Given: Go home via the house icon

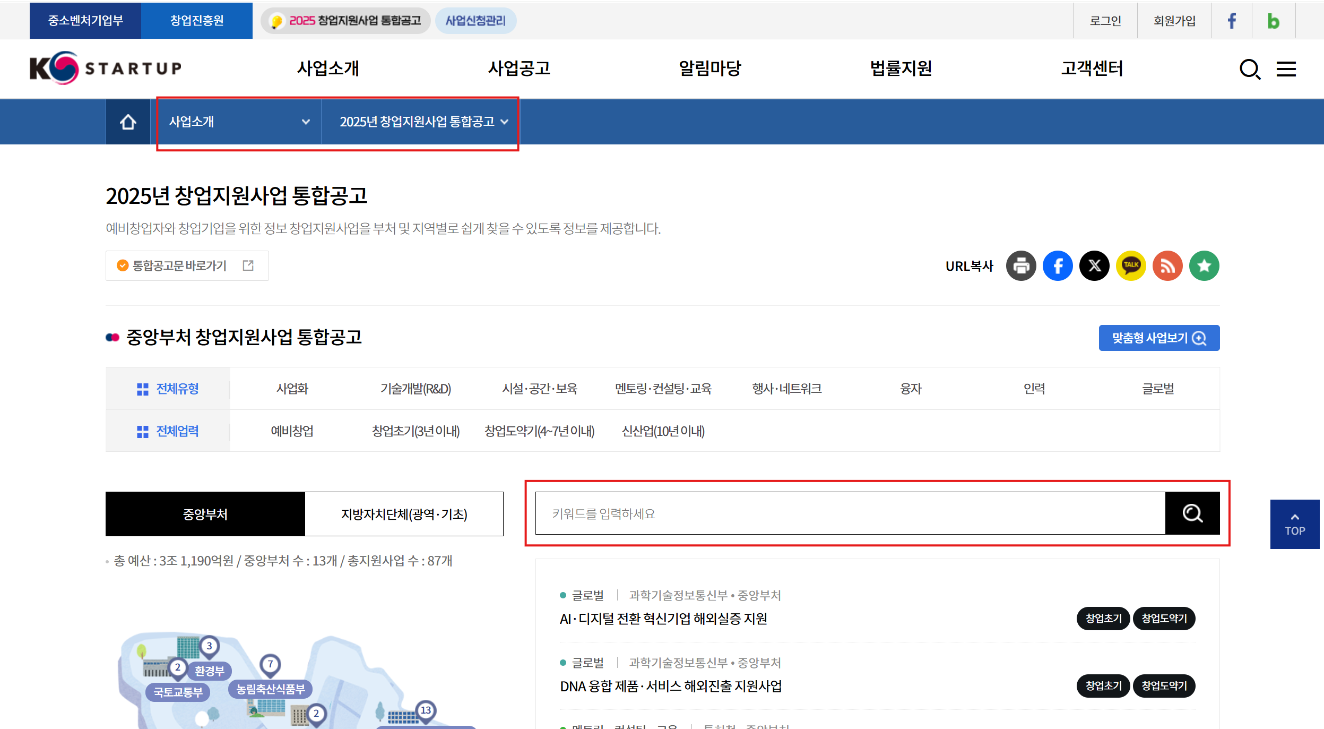Looking at the screenshot, I should coord(128,122).
